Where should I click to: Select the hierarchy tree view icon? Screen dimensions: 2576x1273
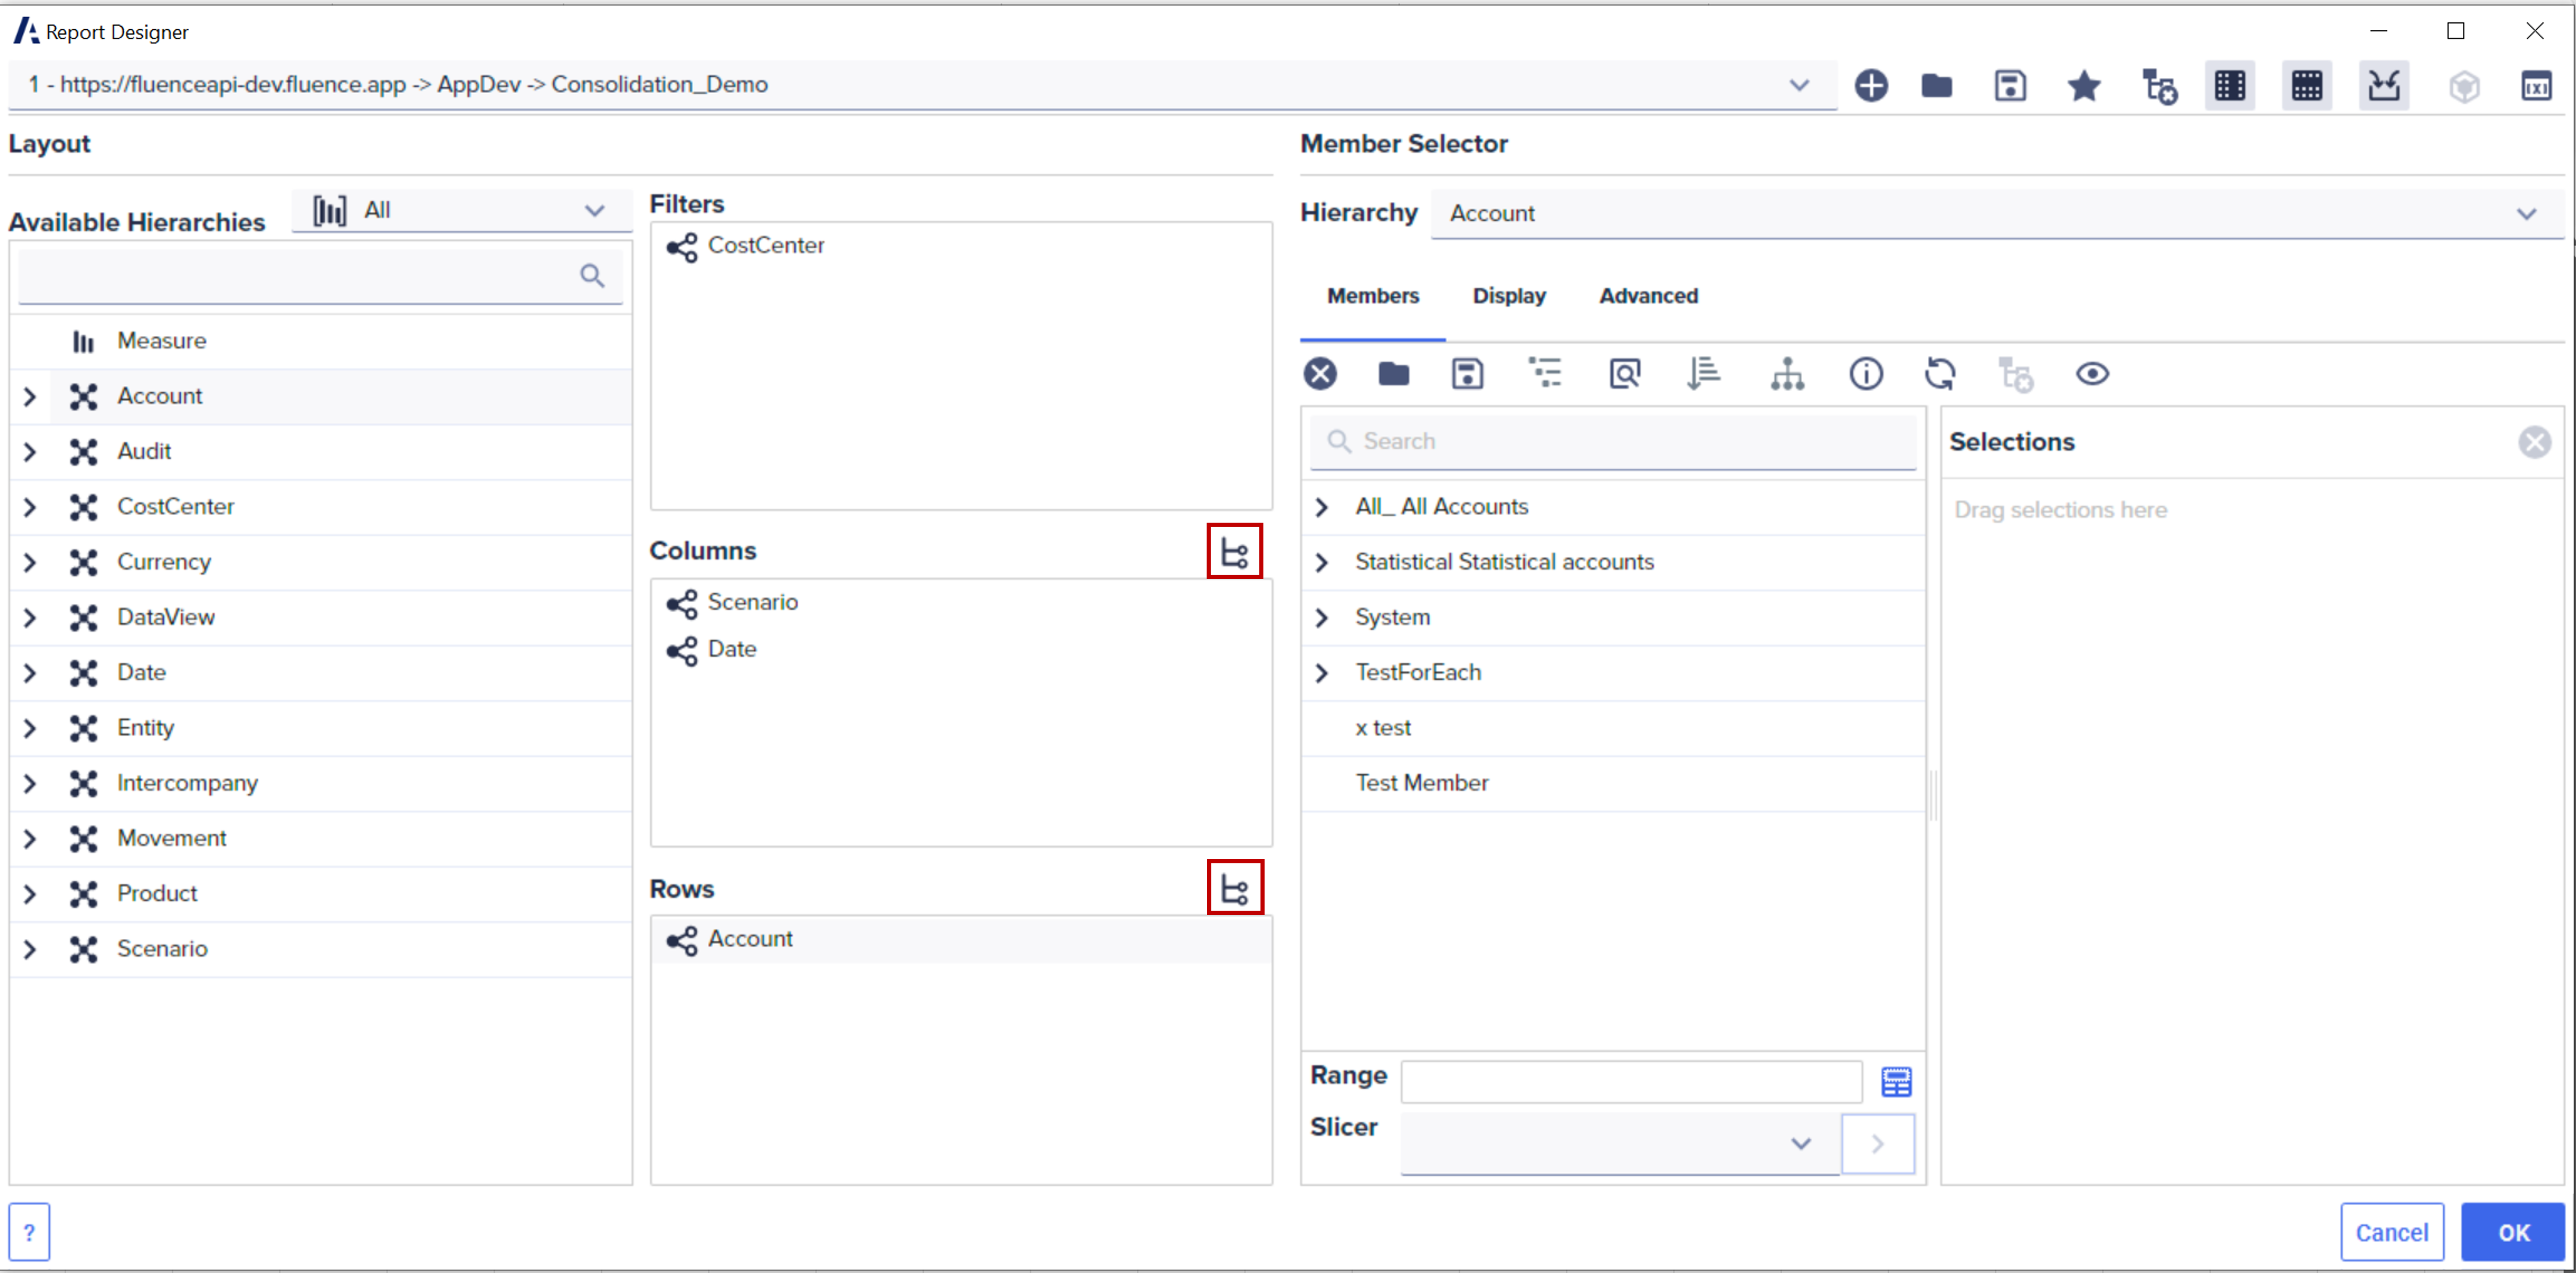point(1788,373)
